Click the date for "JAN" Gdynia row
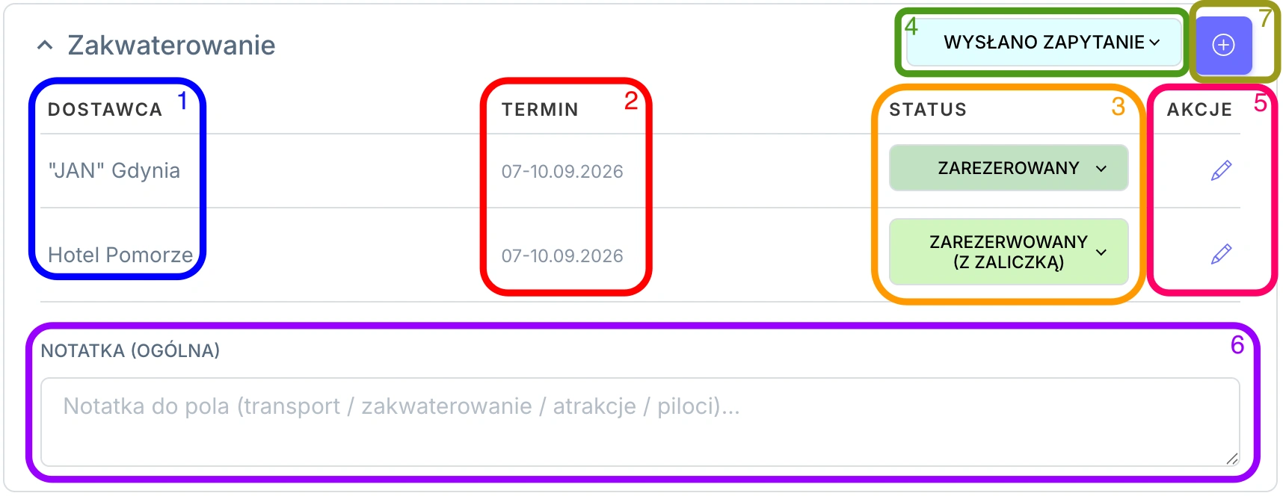 coord(562,172)
